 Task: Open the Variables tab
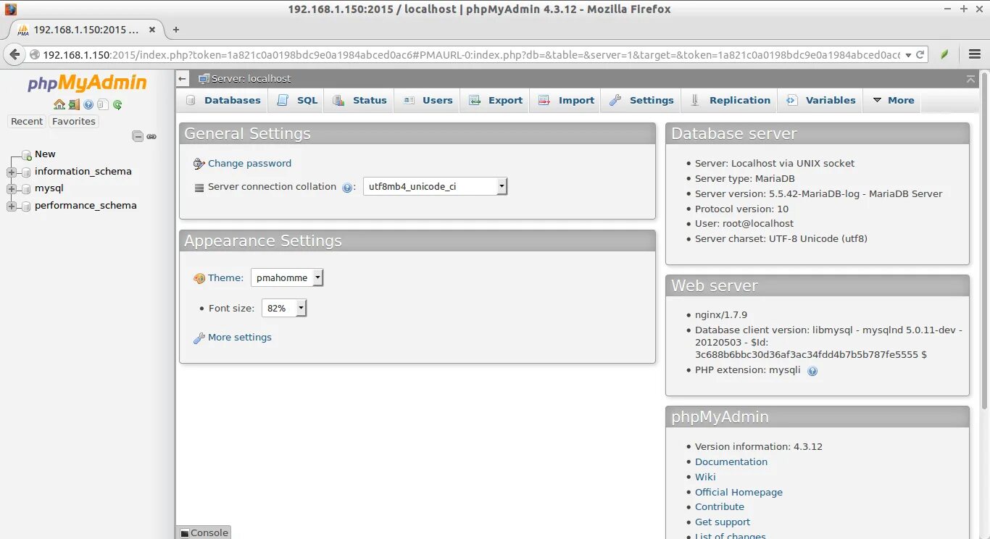(821, 101)
